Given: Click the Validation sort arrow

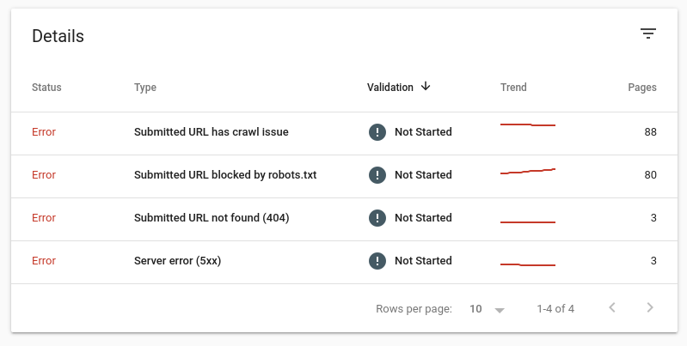Looking at the screenshot, I should [x=426, y=87].
